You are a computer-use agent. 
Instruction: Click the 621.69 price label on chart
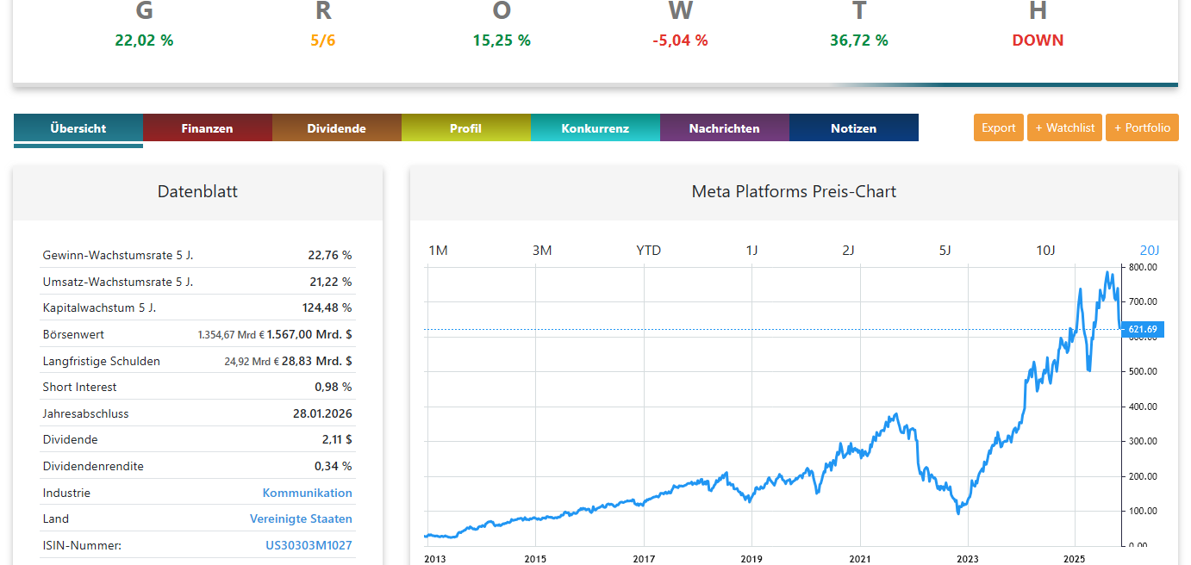coord(1143,329)
